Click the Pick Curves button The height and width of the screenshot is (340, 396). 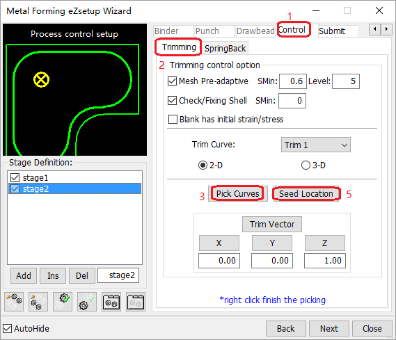(x=237, y=194)
